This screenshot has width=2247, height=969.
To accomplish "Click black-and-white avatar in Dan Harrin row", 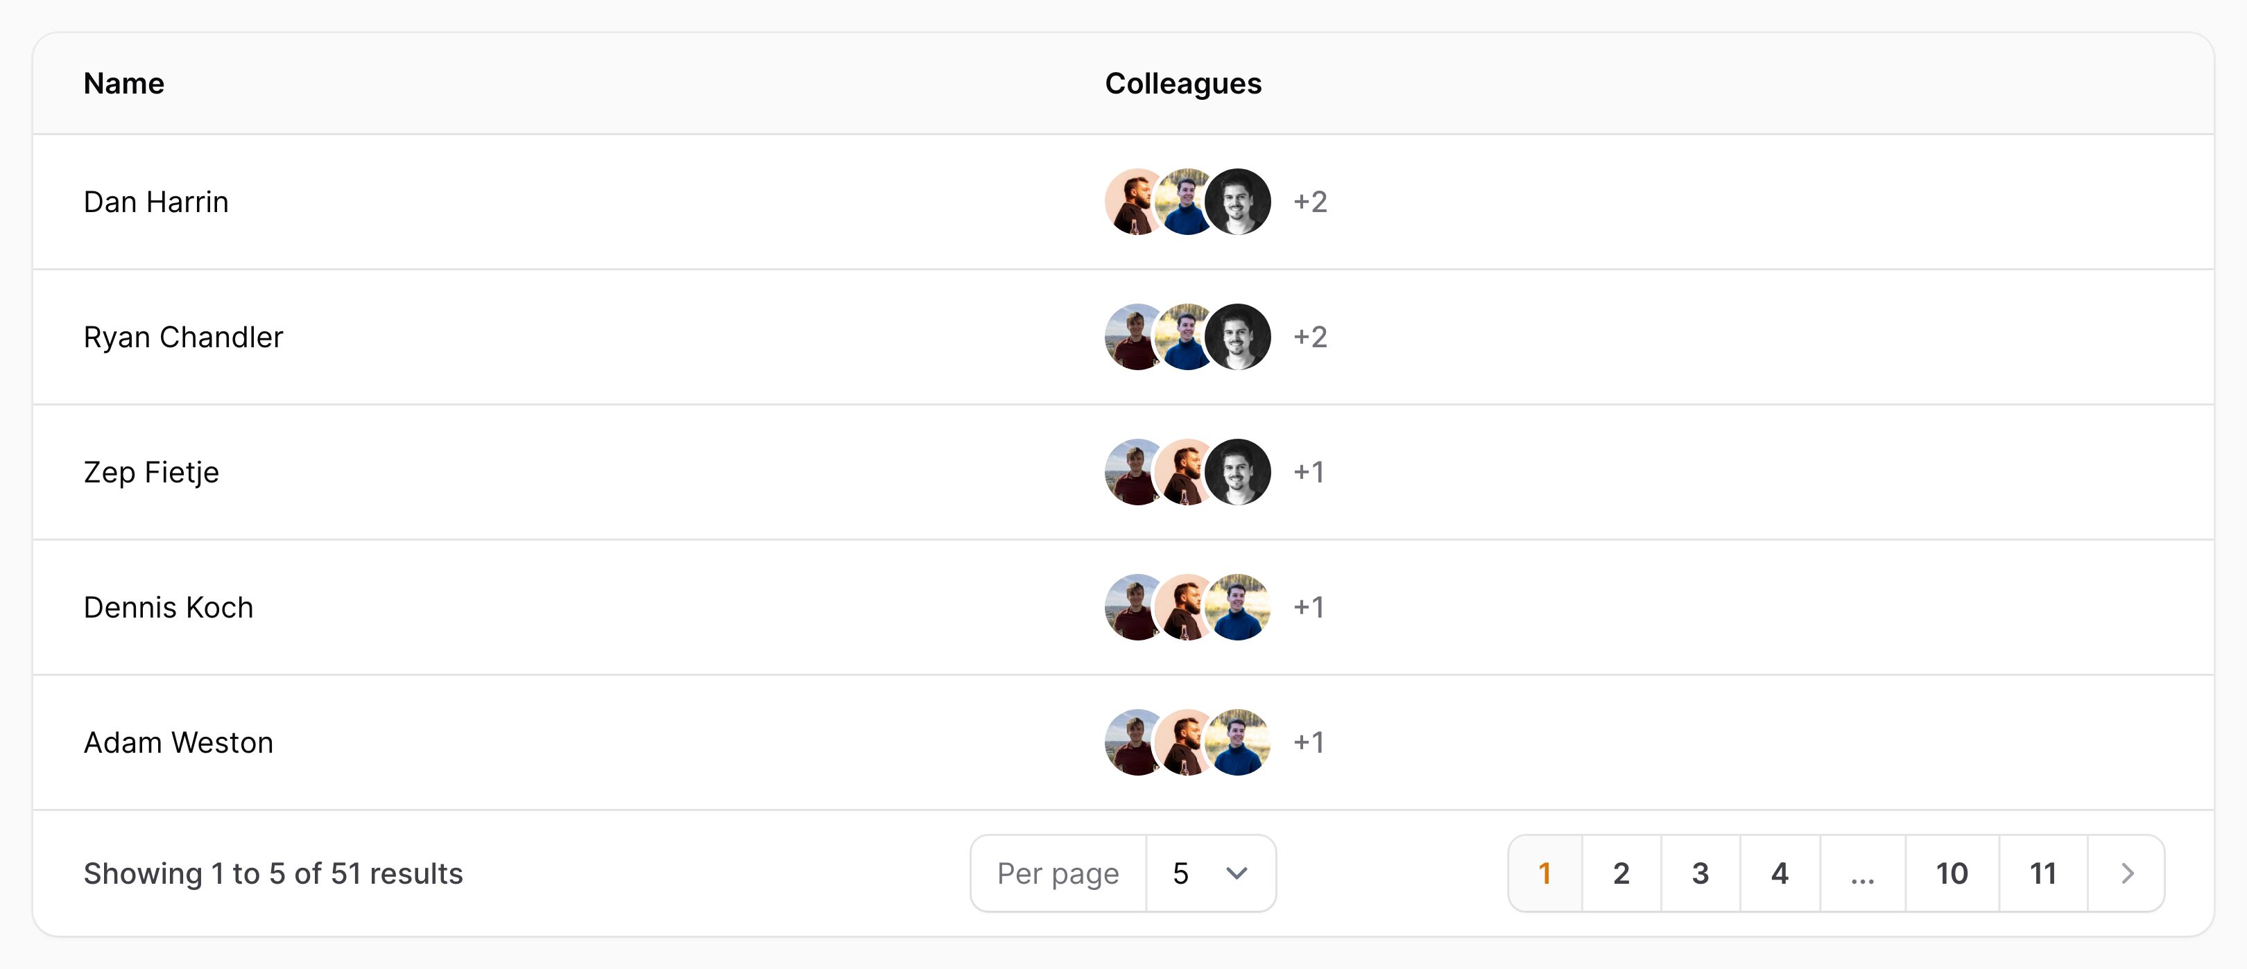I will click(x=1238, y=202).
